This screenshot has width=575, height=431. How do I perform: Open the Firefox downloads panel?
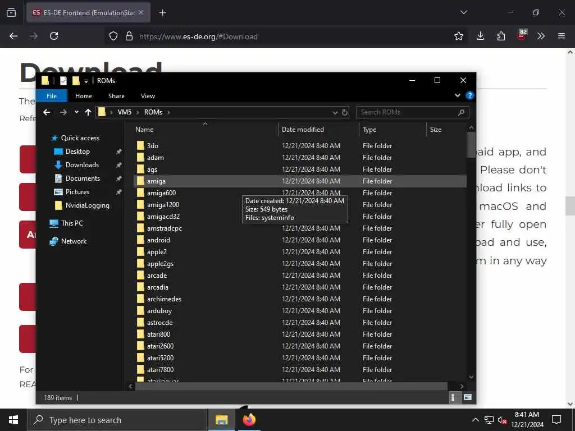point(480,36)
